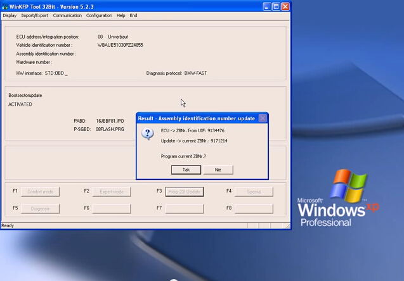Image resolution: width=404 pixels, height=281 pixels.
Task: Click the F2 Expert mode button
Action: coord(112,192)
